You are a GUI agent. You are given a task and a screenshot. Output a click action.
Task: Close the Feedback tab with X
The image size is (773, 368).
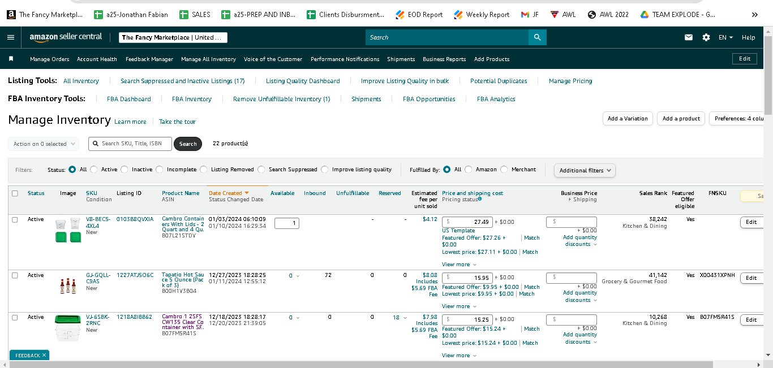tap(44, 355)
